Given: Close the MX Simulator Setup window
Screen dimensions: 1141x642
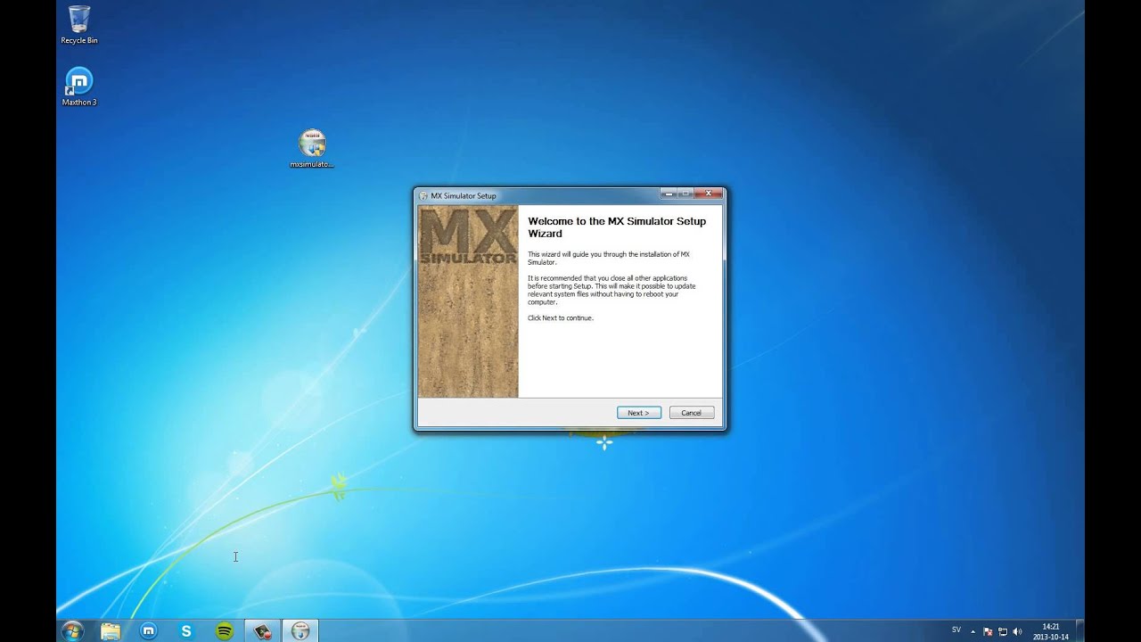Looking at the screenshot, I should click(x=709, y=193).
